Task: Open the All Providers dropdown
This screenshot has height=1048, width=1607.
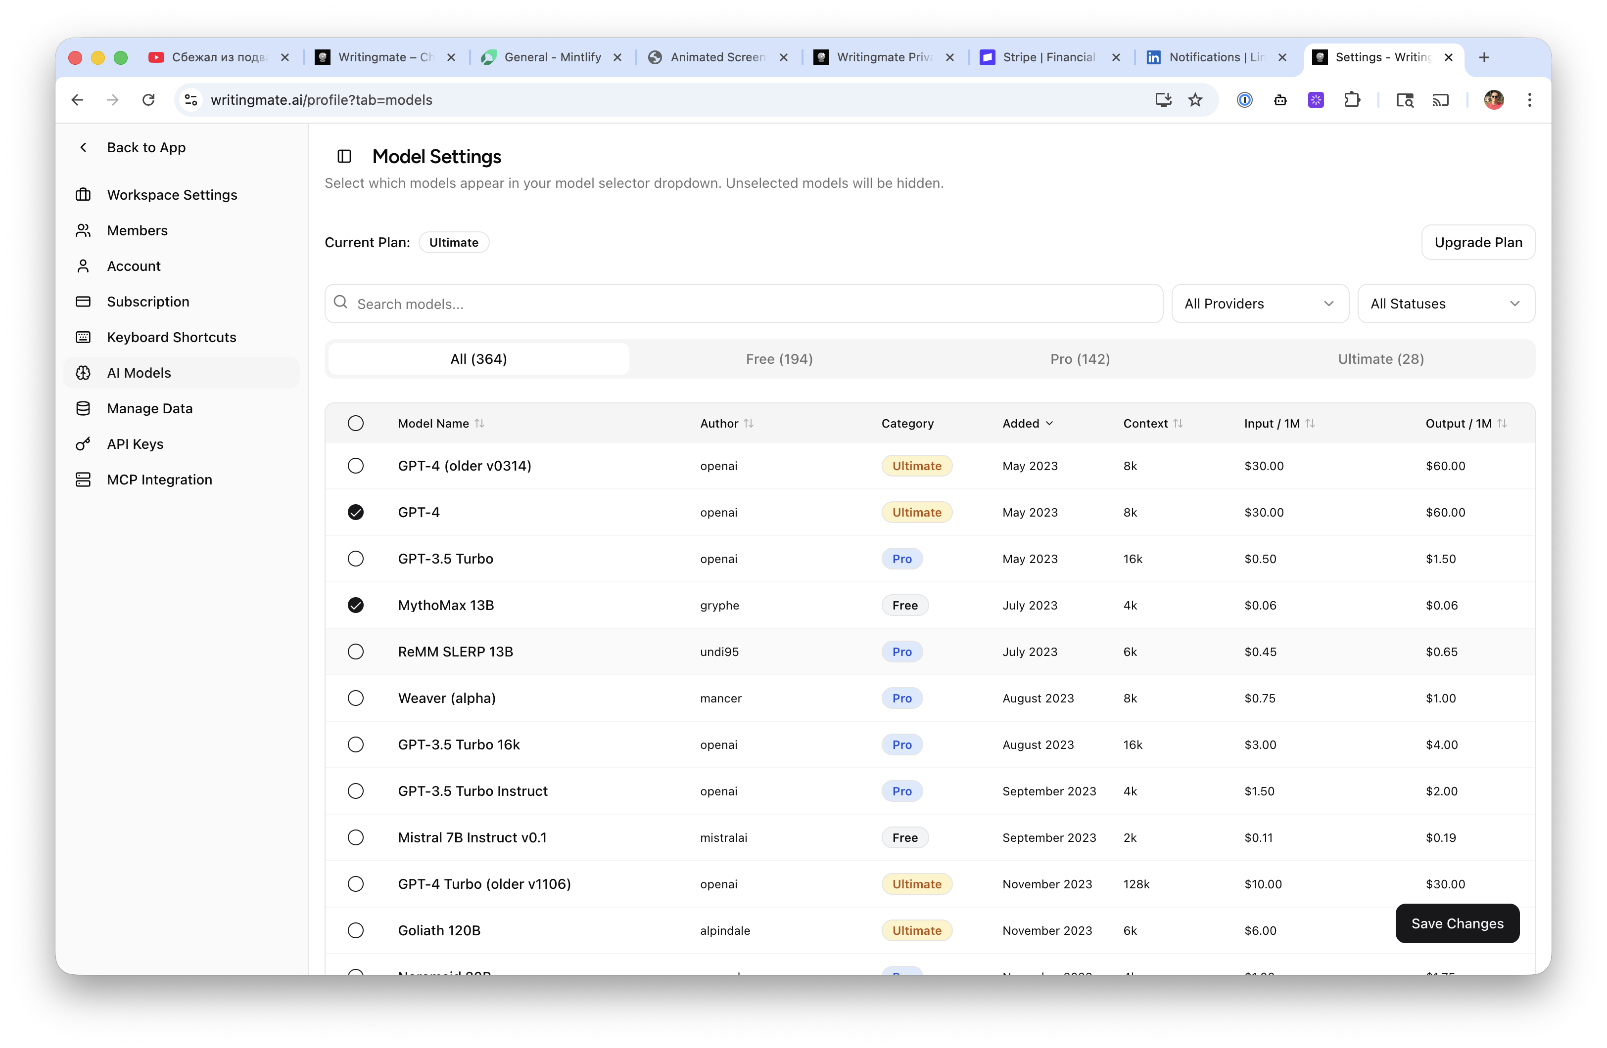Action: click(1260, 304)
